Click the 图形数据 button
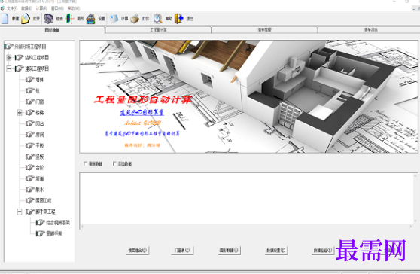The image size is (420, 274). click(x=229, y=251)
